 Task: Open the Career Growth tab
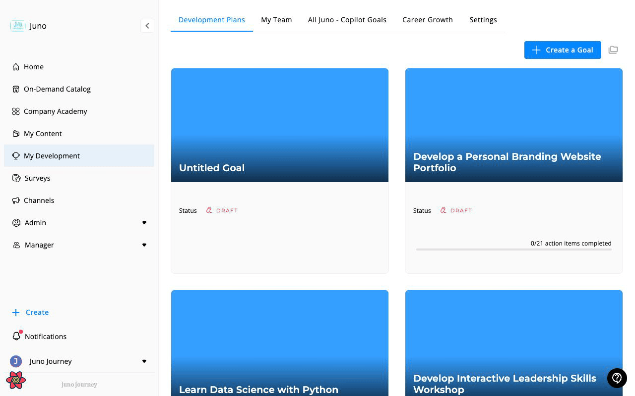pos(427,20)
